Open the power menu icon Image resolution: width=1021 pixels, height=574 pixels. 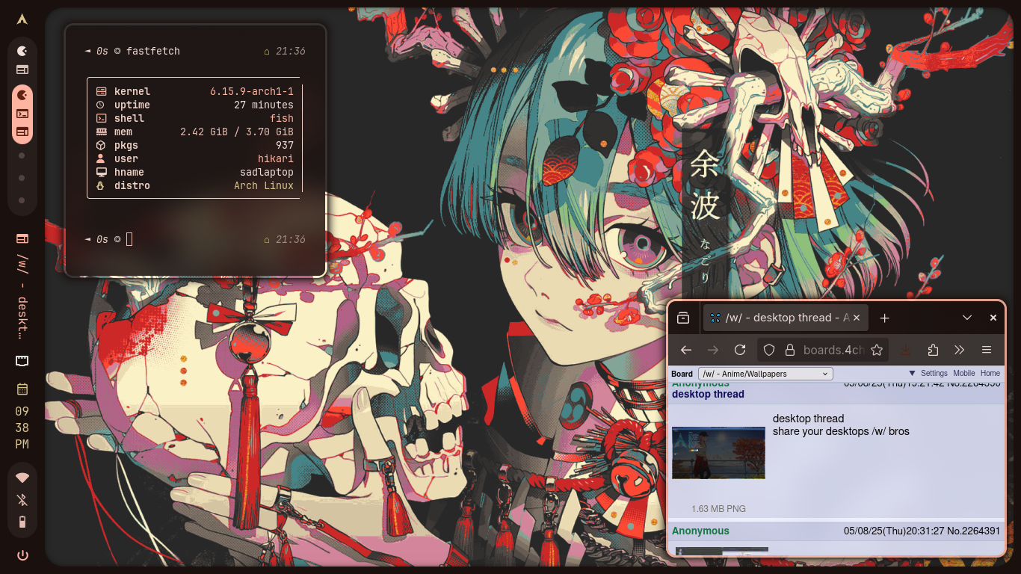22,555
